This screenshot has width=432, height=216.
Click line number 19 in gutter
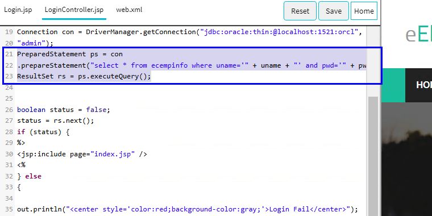(x=9, y=32)
